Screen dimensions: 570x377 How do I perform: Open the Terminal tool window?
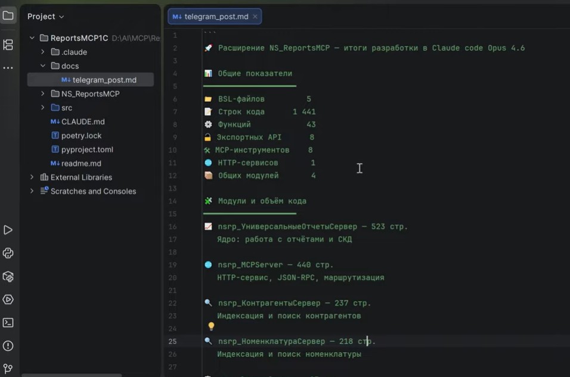click(8, 323)
